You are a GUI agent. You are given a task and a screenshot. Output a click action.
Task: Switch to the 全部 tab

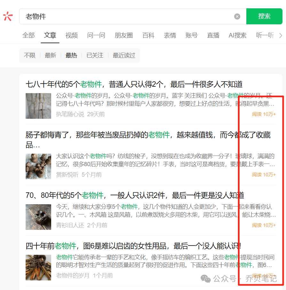click(x=28, y=36)
